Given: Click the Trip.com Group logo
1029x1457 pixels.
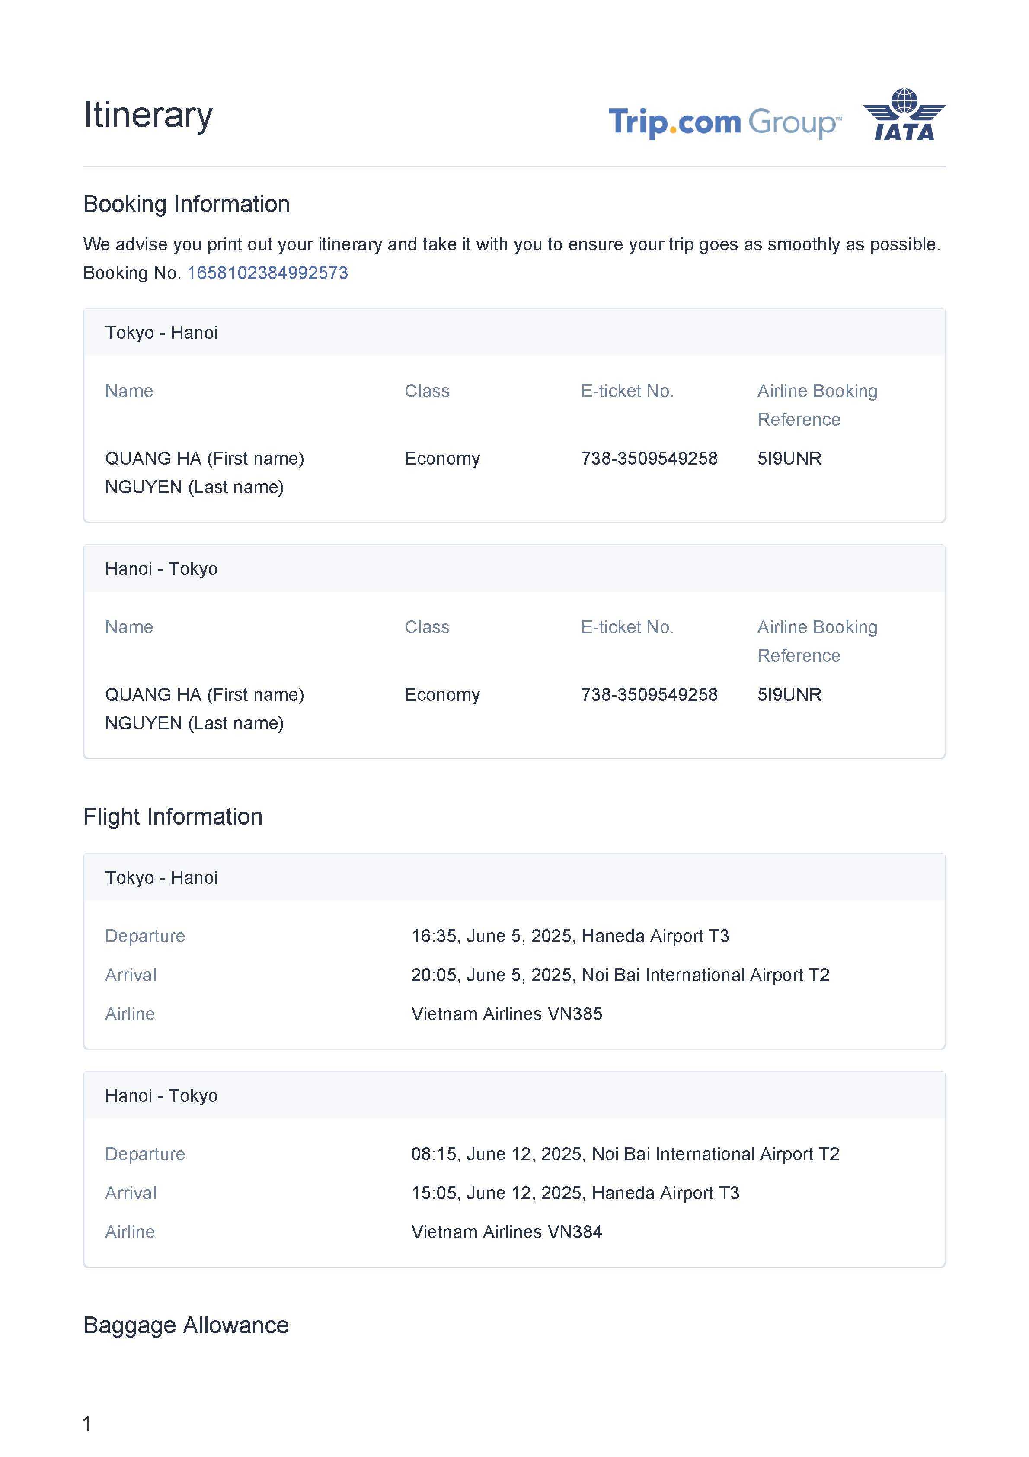Looking at the screenshot, I should [x=725, y=122].
